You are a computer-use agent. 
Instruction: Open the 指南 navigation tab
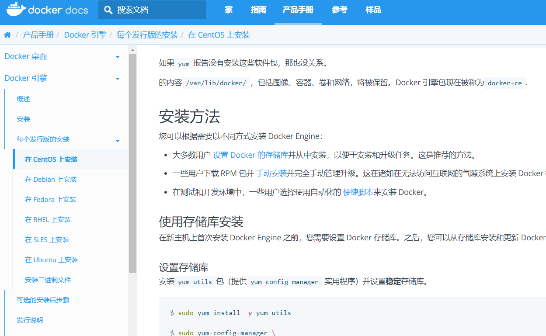[x=259, y=10]
